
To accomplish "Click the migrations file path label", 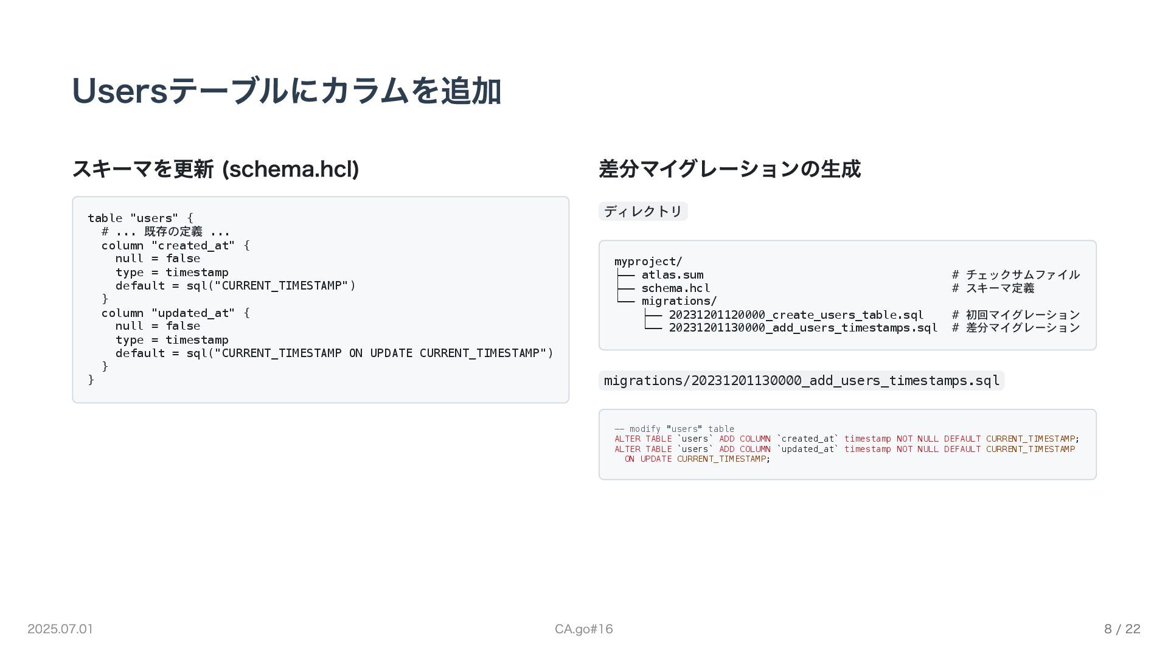I will pos(801,381).
